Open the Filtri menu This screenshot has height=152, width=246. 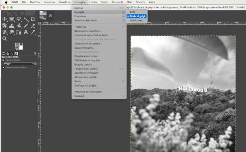[129, 2]
